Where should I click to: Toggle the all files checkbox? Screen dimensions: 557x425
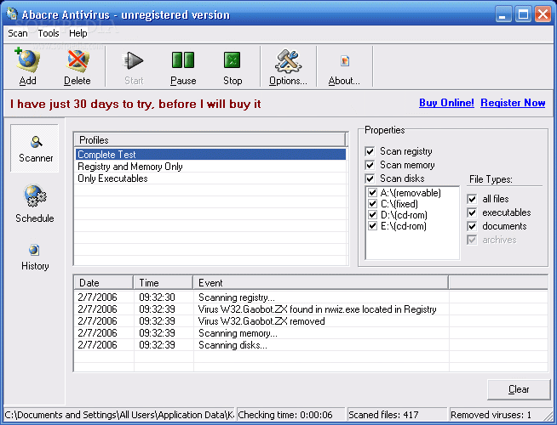(x=472, y=199)
